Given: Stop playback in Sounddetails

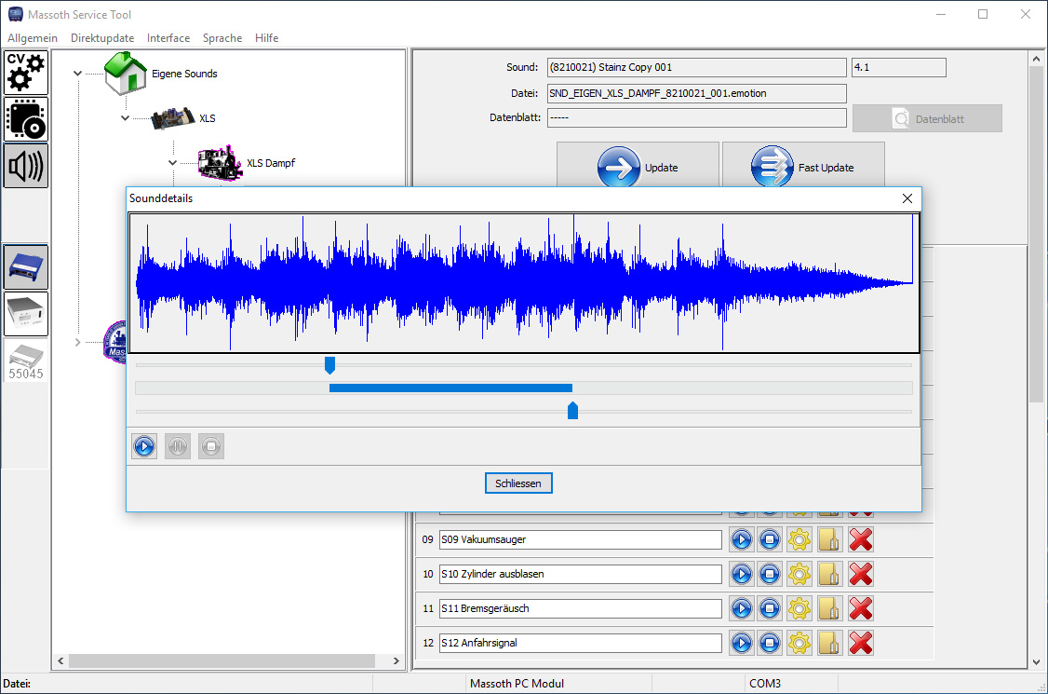Looking at the screenshot, I should click(211, 446).
